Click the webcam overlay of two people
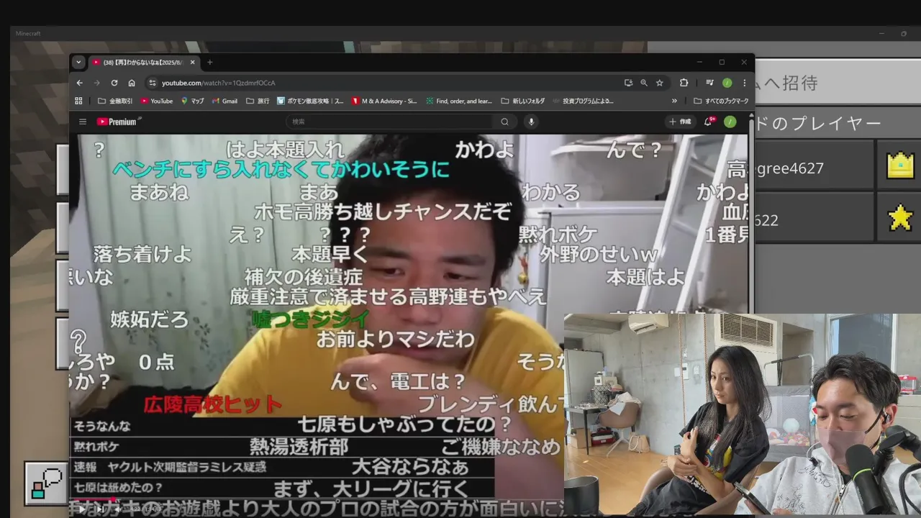921x518 pixels. coord(743,415)
